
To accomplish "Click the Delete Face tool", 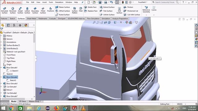I will [x=90, y=7].
